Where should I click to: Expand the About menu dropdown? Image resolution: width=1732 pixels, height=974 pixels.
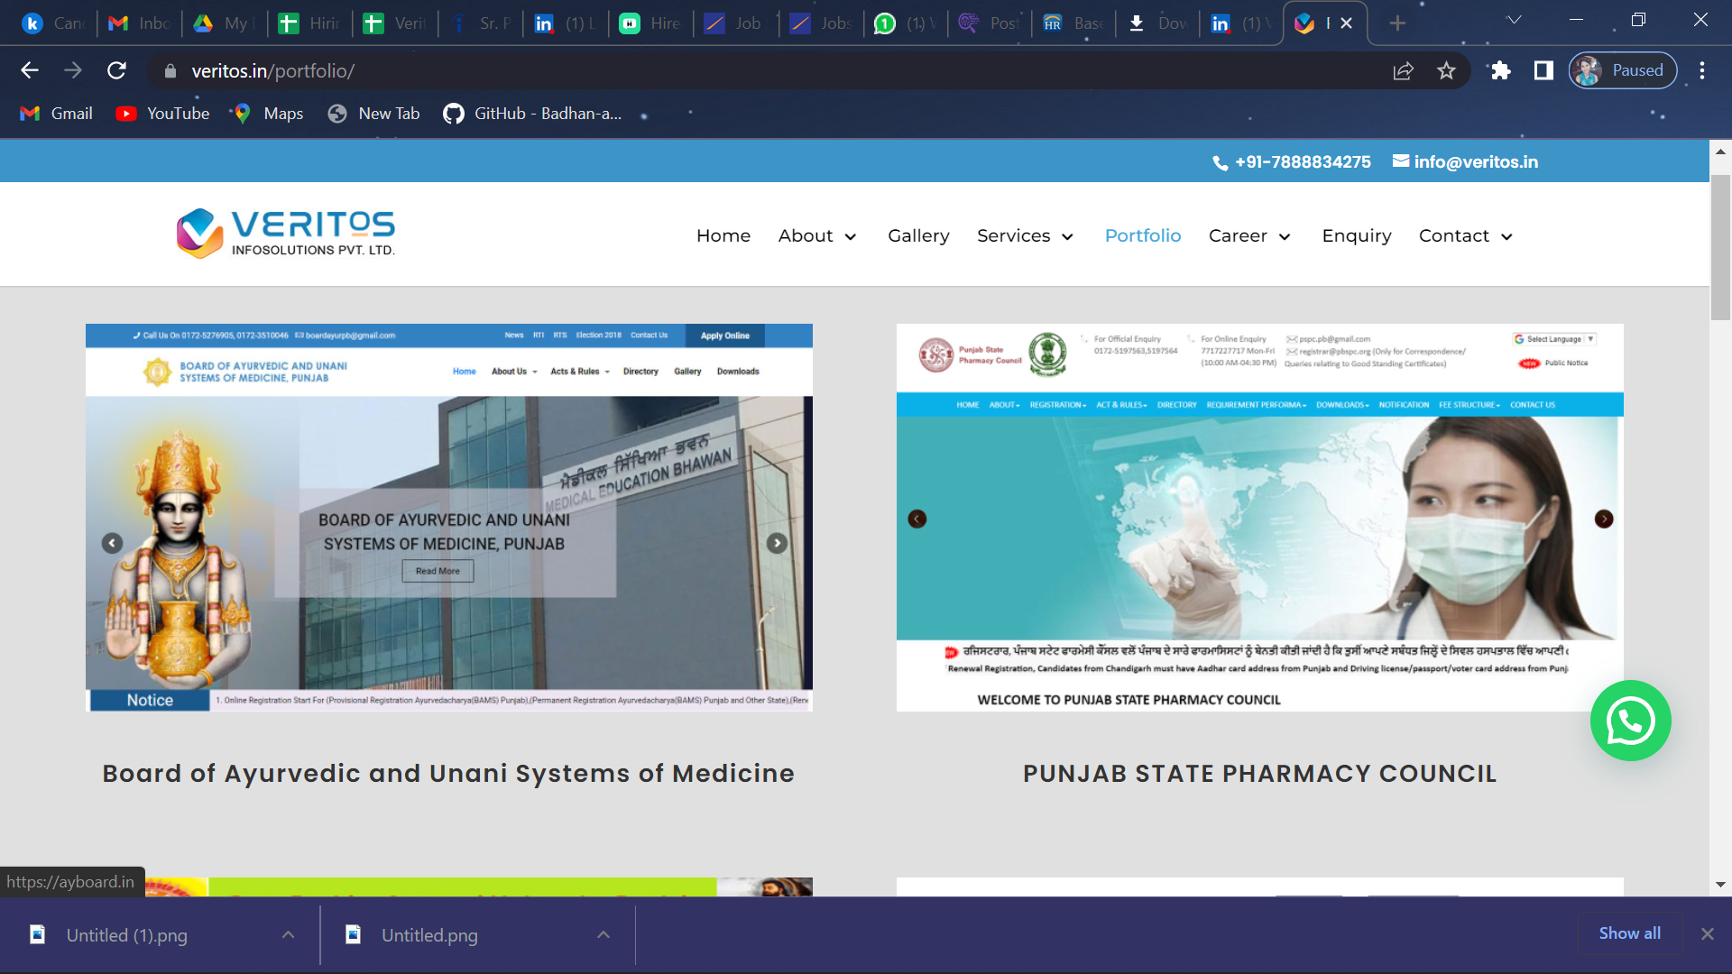pyautogui.click(x=817, y=235)
